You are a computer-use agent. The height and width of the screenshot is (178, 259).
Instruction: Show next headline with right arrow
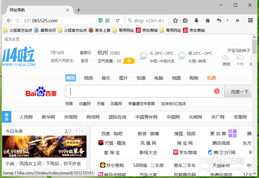pyautogui.click(x=82, y=131)
